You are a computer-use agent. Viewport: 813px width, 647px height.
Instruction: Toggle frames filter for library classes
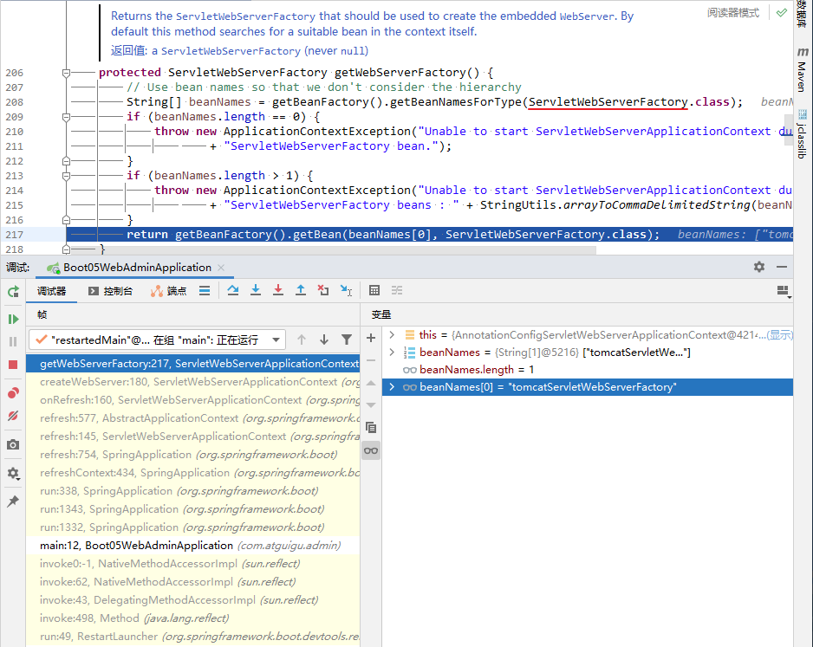click(x=347, y=340)
